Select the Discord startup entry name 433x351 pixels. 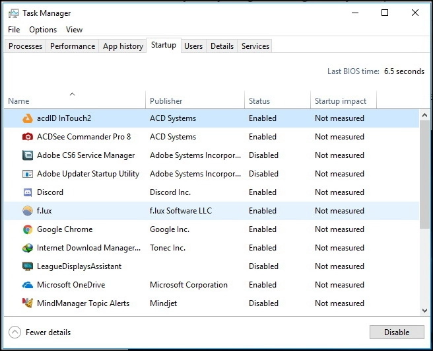[x=50, y=192]
